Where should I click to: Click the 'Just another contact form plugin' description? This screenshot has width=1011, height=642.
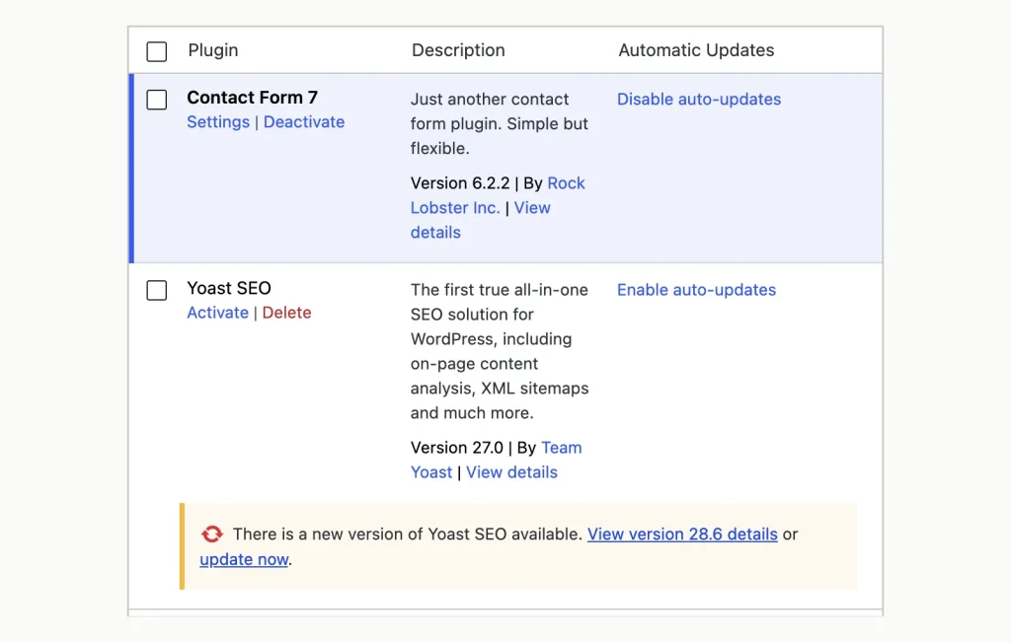[x=499, y=123]
